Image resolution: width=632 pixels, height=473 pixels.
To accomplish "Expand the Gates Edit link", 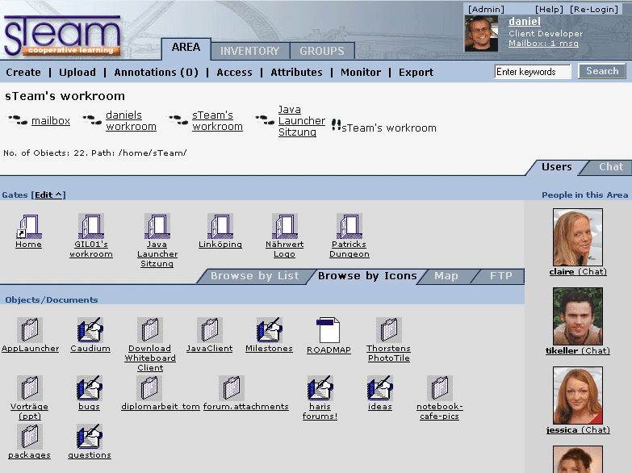I will 48,195.
